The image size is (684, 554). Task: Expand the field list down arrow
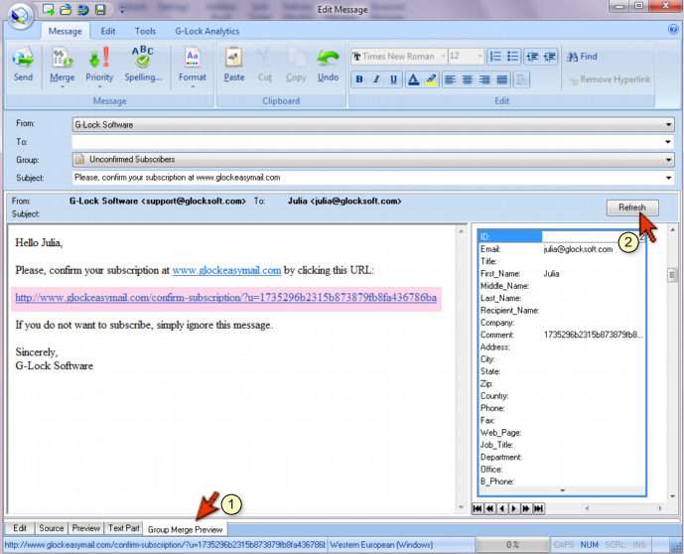coord(562,490)
